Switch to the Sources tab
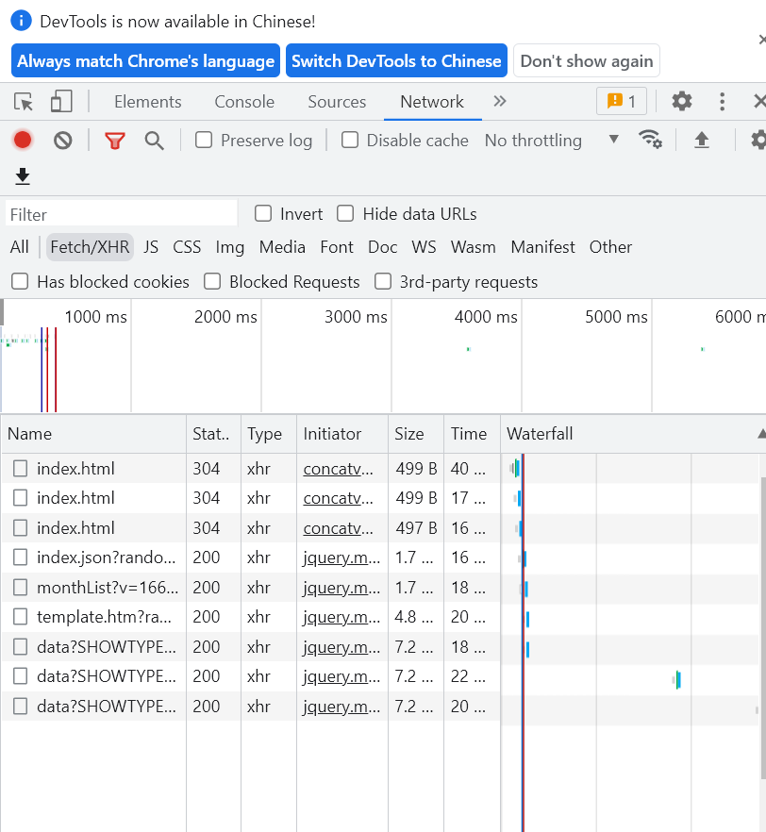This screenshot has width=766, height=832. pos(337,101)
